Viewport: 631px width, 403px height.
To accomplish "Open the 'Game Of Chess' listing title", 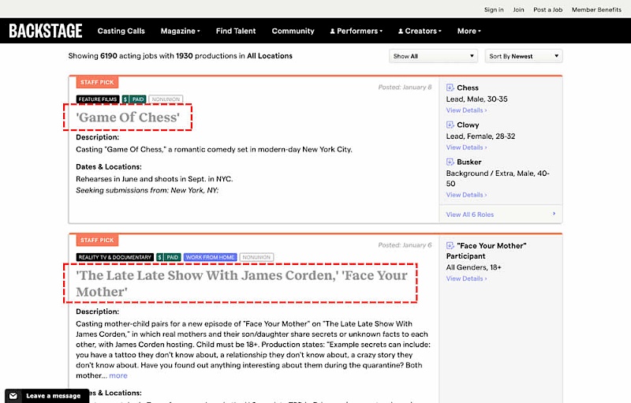I will coord(128,118).
